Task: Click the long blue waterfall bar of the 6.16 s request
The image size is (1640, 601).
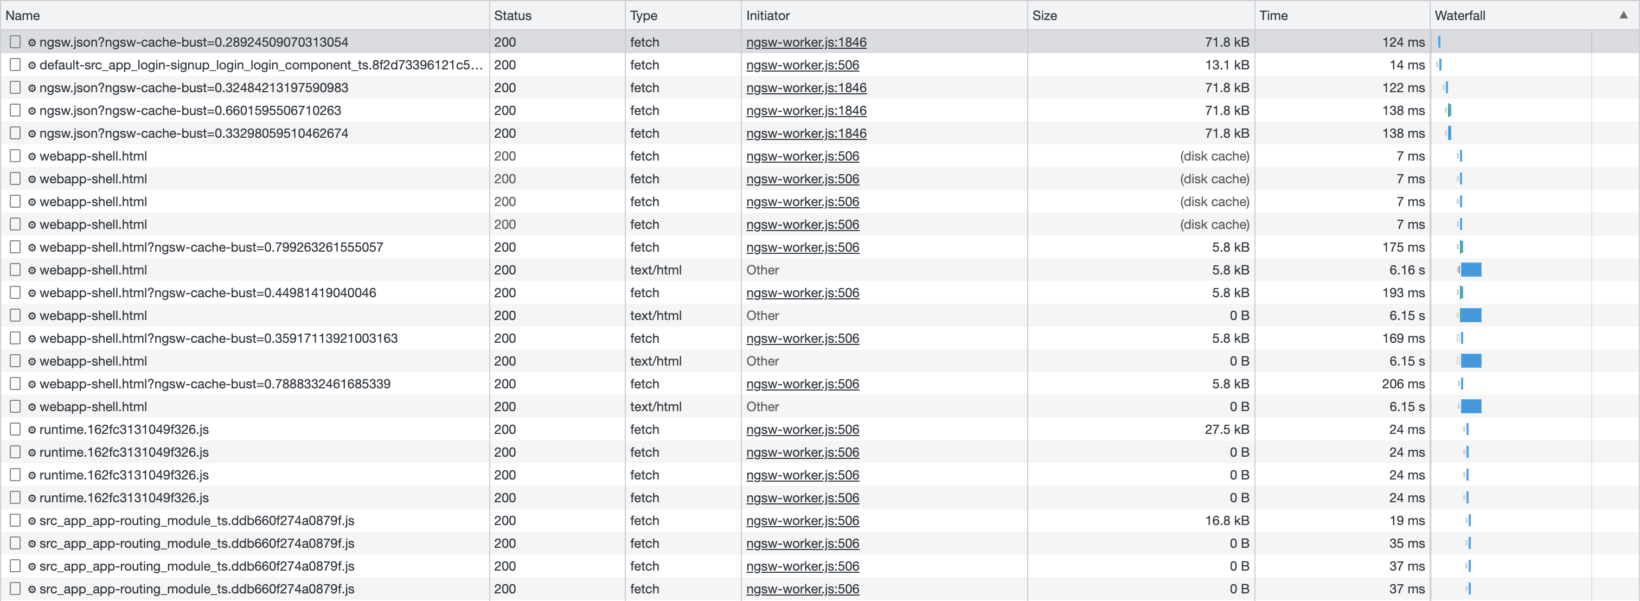Action: point(1471,269)
